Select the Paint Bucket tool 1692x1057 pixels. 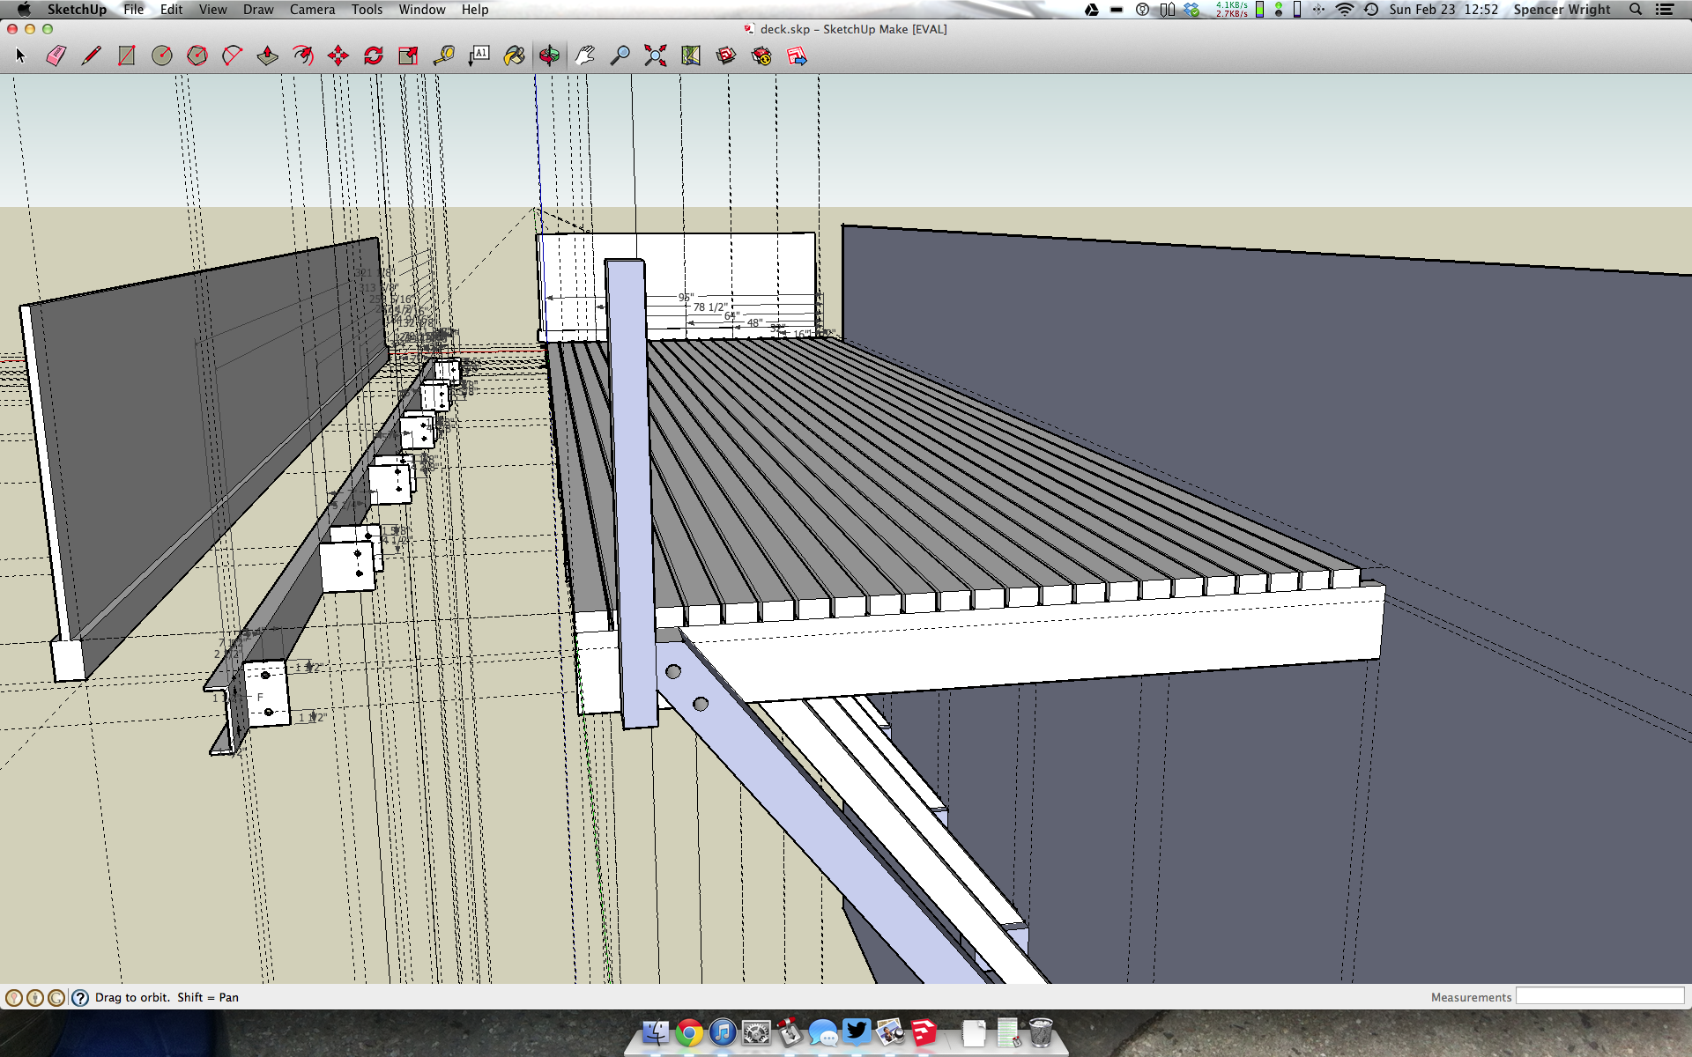tap(514, 55)
